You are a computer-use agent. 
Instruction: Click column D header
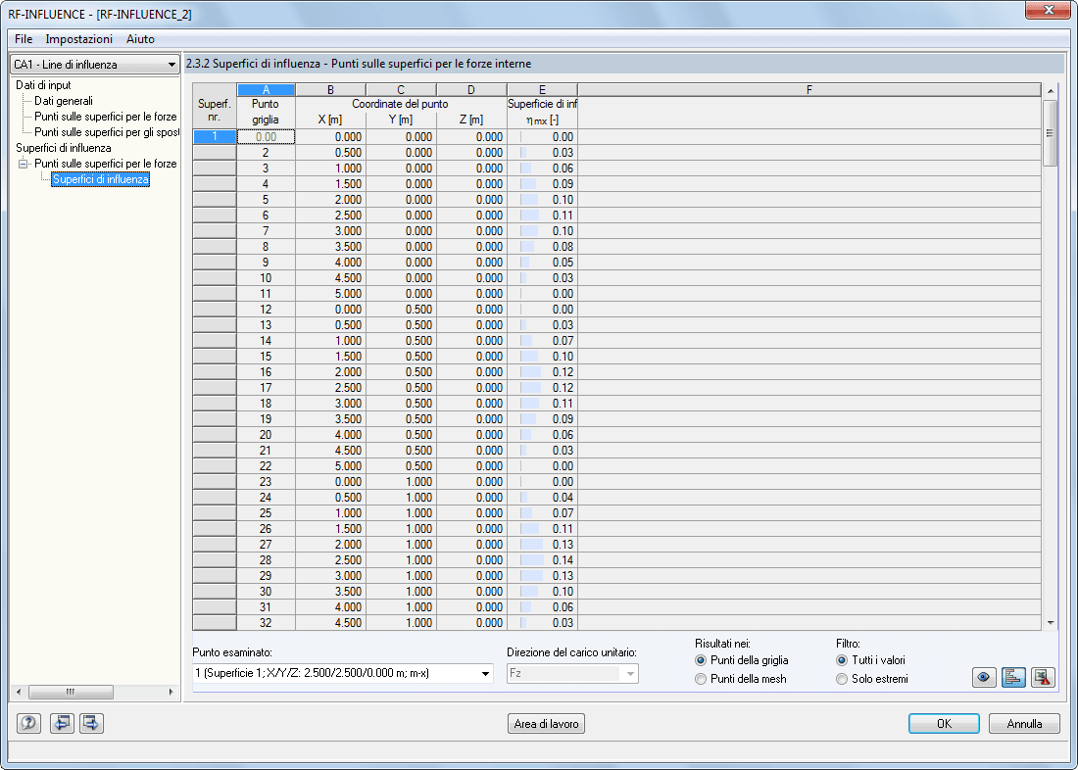[x=471, y=90]
